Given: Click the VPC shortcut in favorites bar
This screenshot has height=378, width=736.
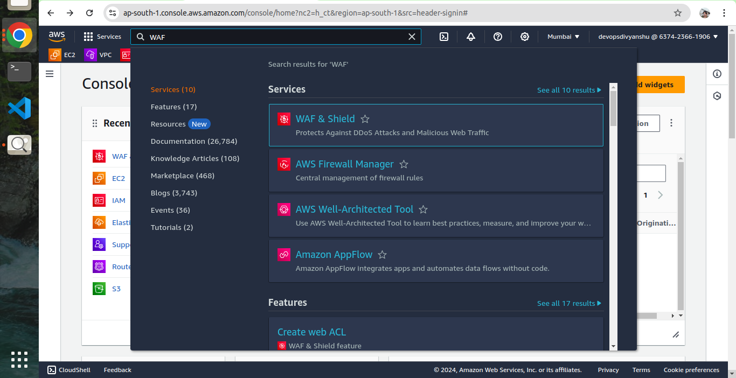Looking at the screenshot, I should coord(99,54).
